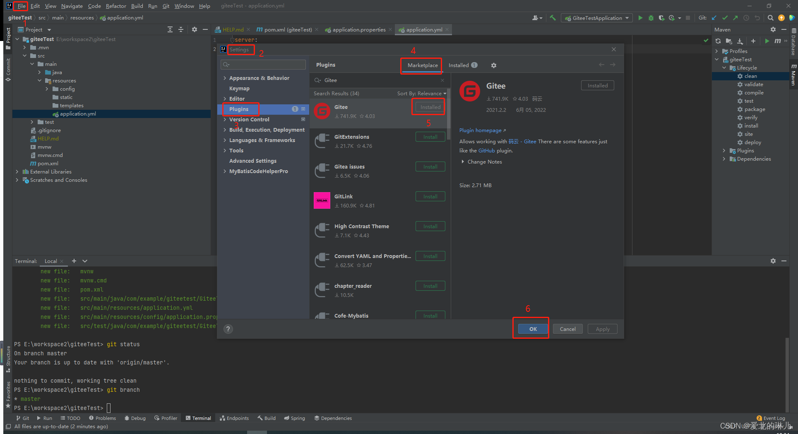Switch to Marketplace tab
798x434 pixels.
423,65
